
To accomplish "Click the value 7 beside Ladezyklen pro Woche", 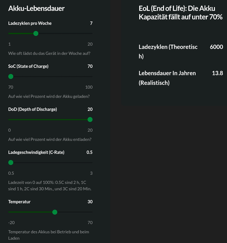I will [91, 23].
